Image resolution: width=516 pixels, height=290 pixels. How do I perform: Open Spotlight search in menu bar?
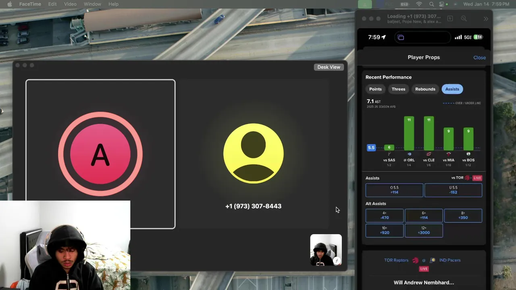(x=432, y=4)
